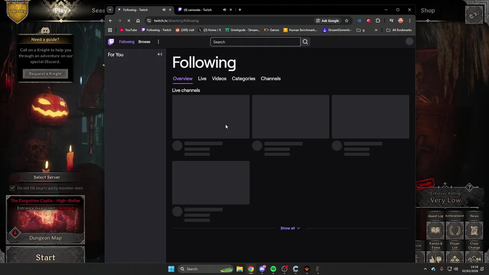Click Browse in Twitch header
The width and height of the screenshot is (489, 275).
[144, 42]
